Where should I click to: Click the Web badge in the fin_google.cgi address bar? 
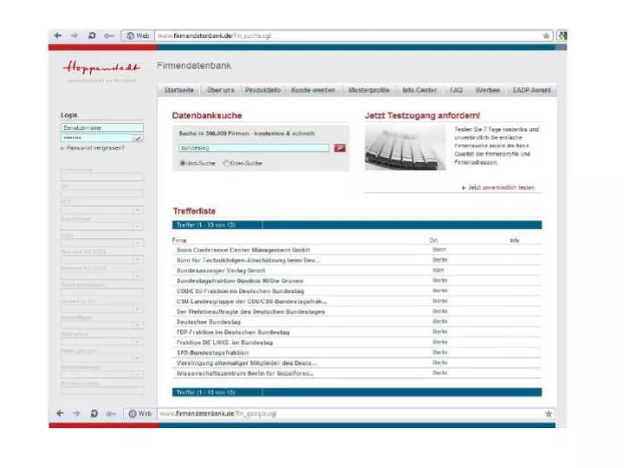point(140,414)
